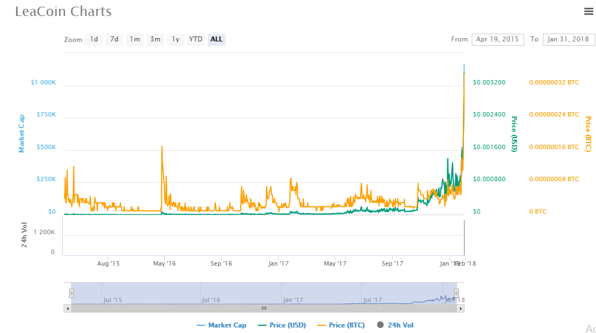Toggle the Market Cap series legend
Screen dimensions: 596x333
click(x=221, y=325)
